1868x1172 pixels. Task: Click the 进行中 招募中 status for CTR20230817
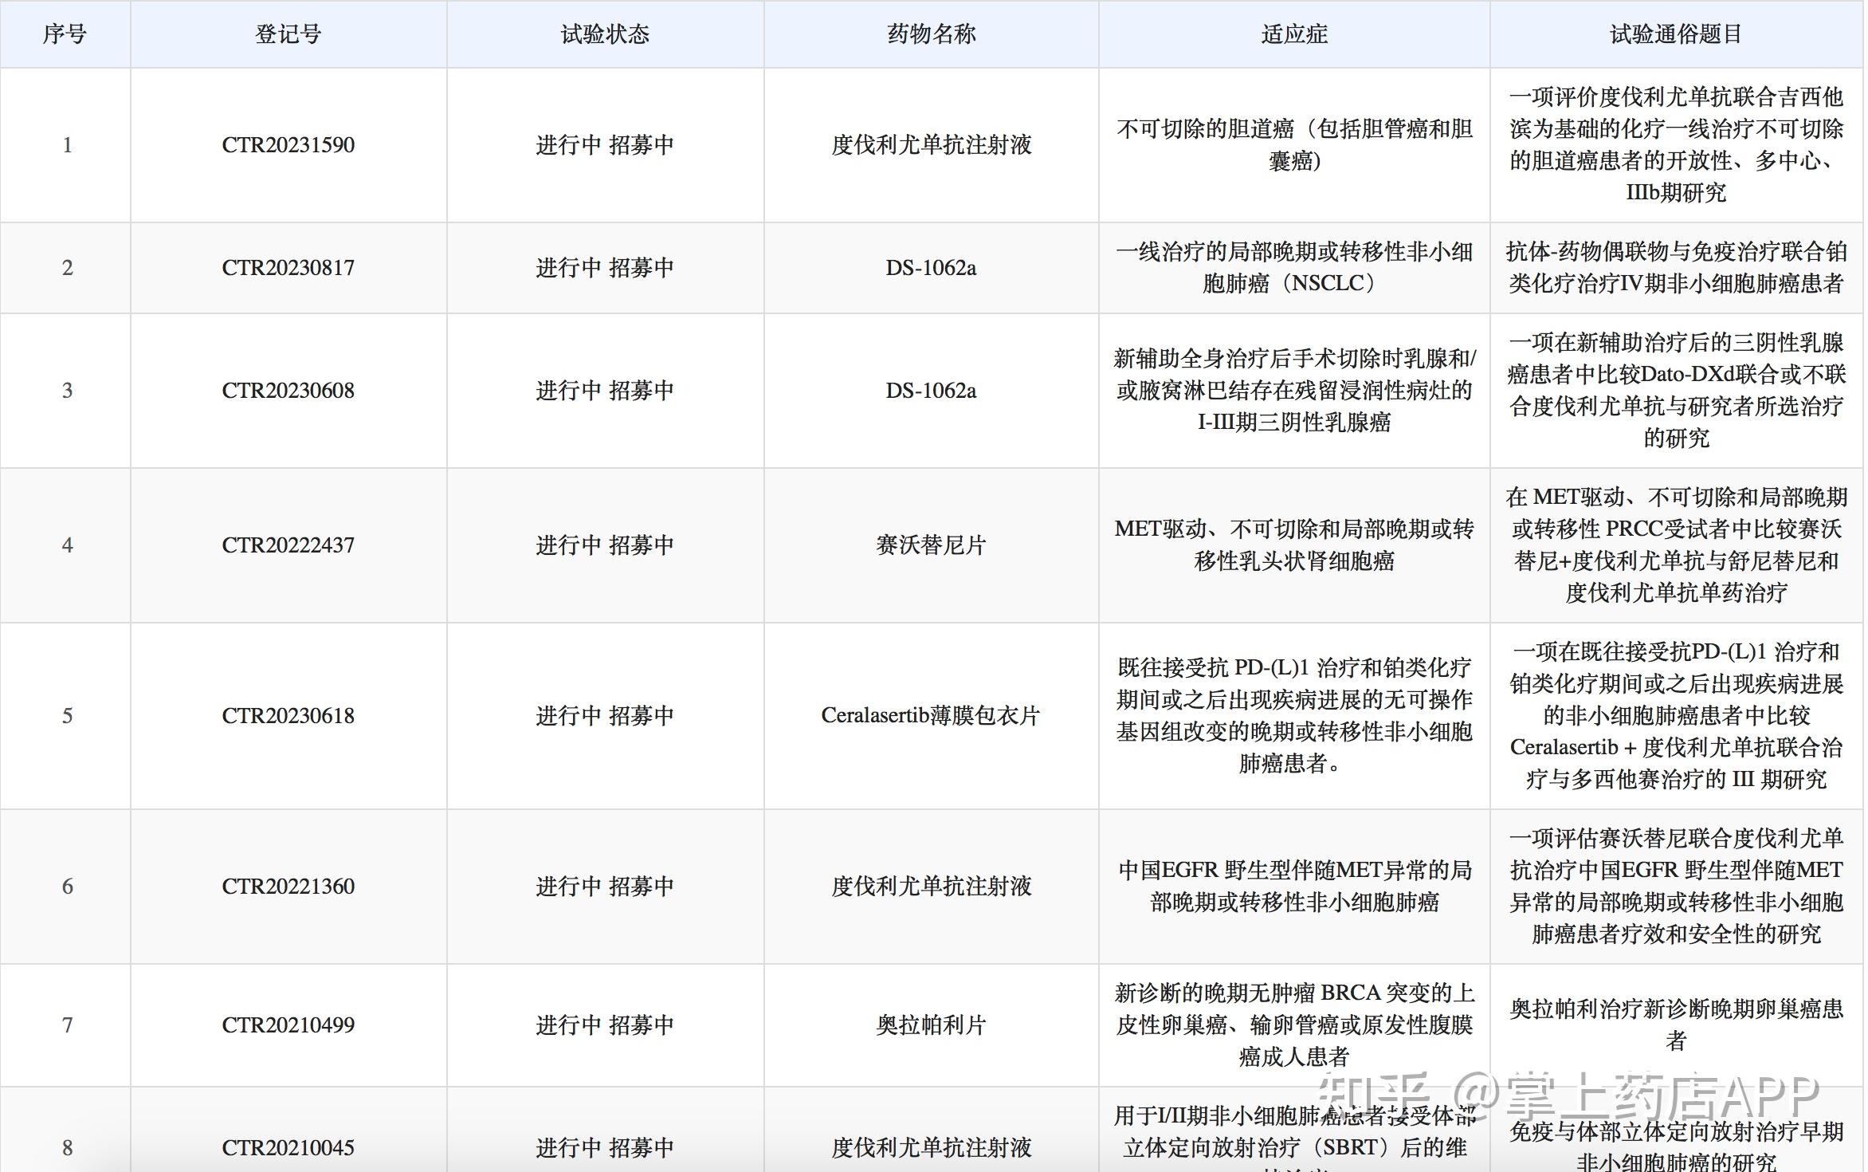[x=605, y=268]
